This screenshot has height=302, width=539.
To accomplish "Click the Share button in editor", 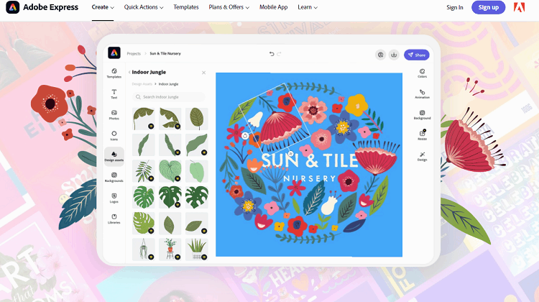I will [x=417, y=55].
